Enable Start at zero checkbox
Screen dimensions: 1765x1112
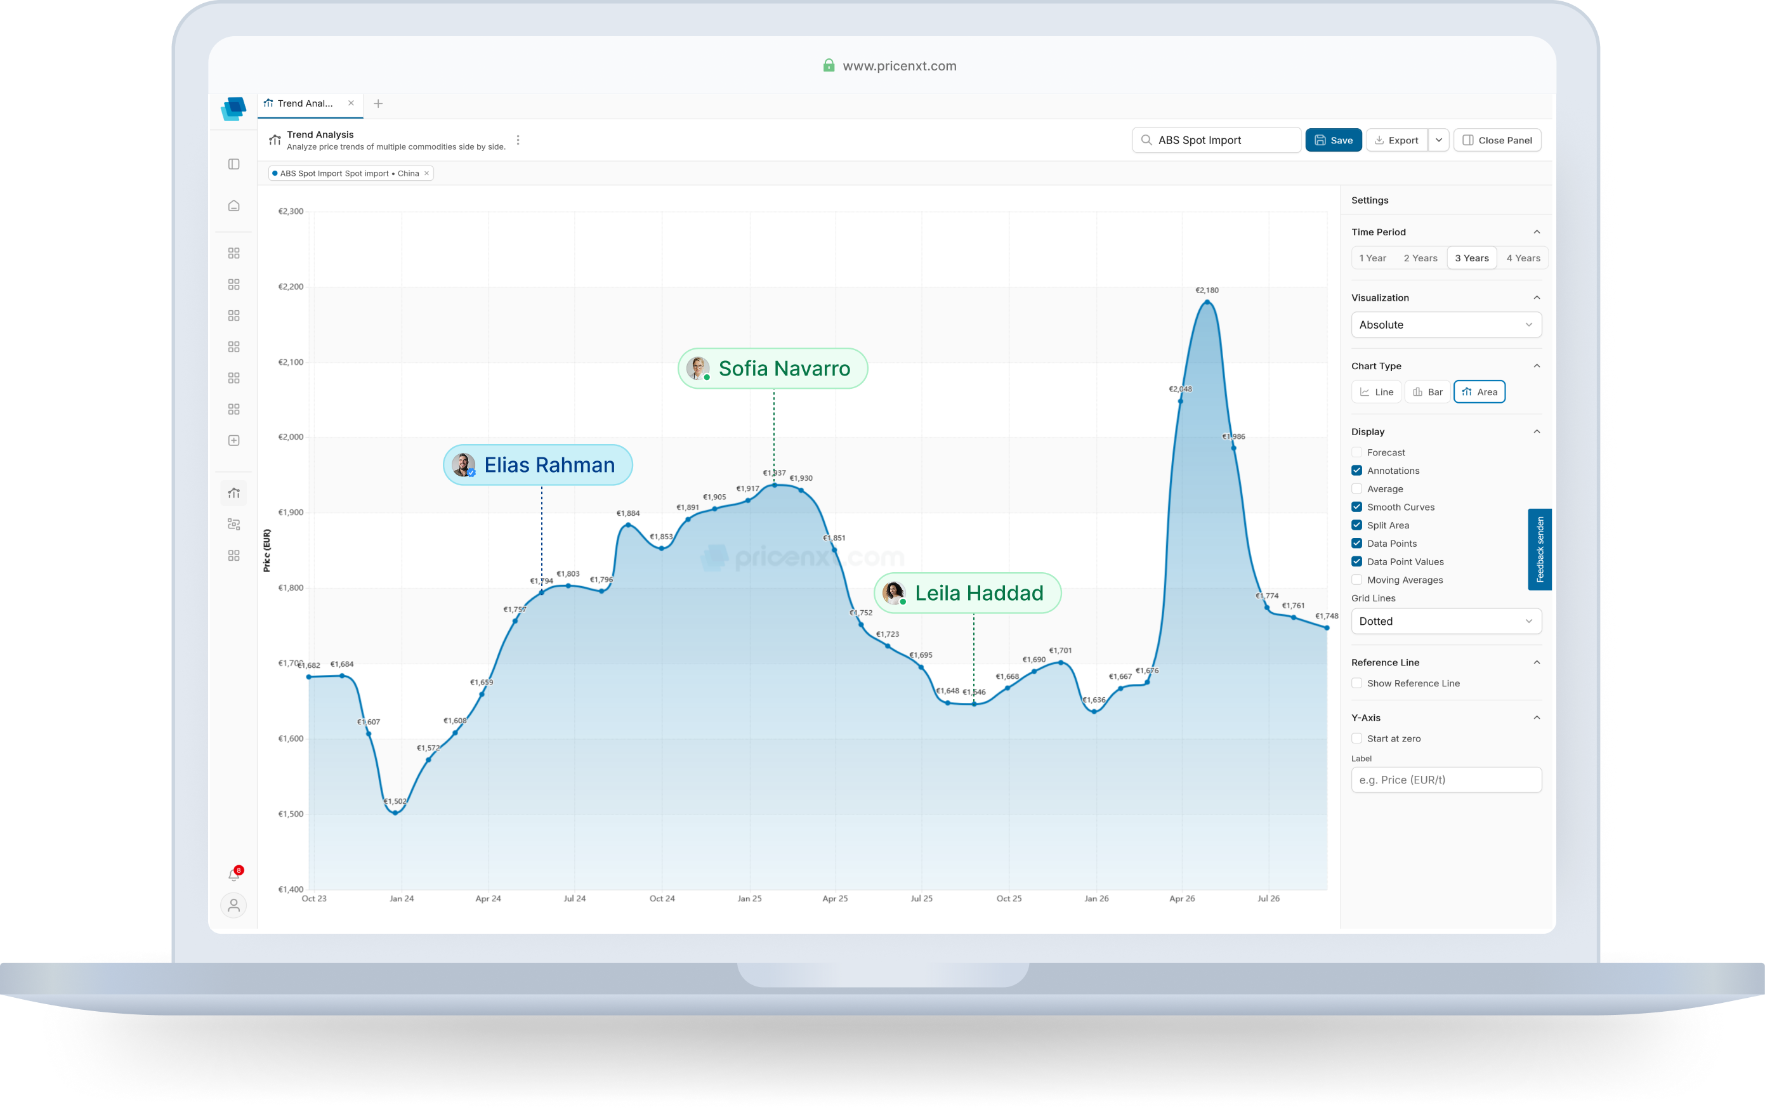[x=1356, y=739]
